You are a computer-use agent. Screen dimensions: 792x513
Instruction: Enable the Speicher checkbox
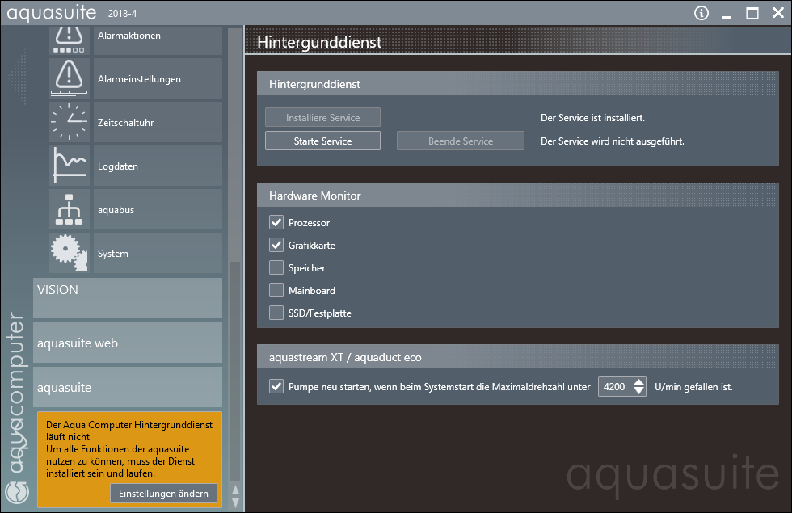pos(276,267)
